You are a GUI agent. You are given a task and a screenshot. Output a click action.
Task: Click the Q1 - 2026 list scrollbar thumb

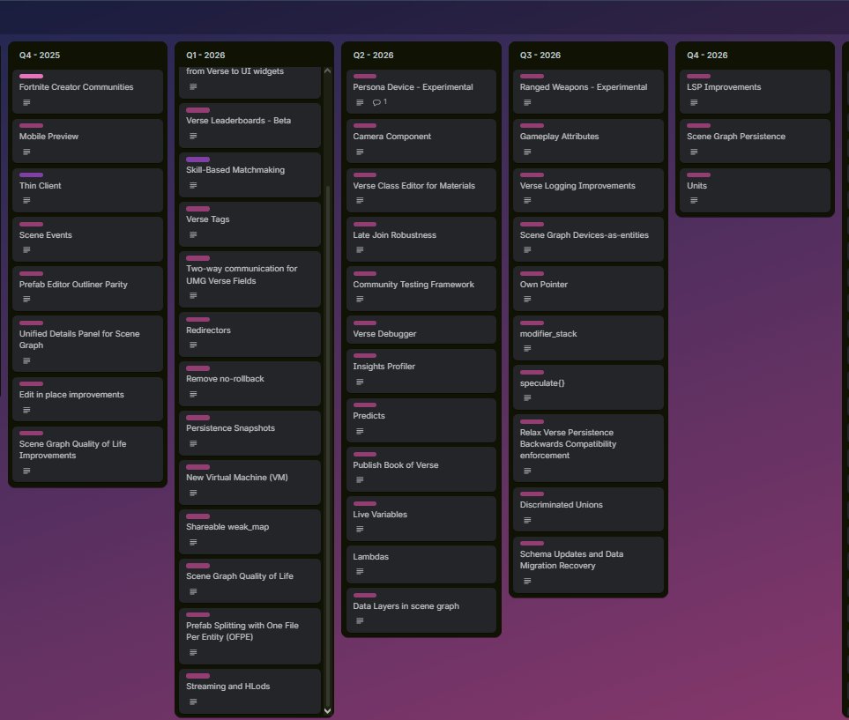click(328, 444)
